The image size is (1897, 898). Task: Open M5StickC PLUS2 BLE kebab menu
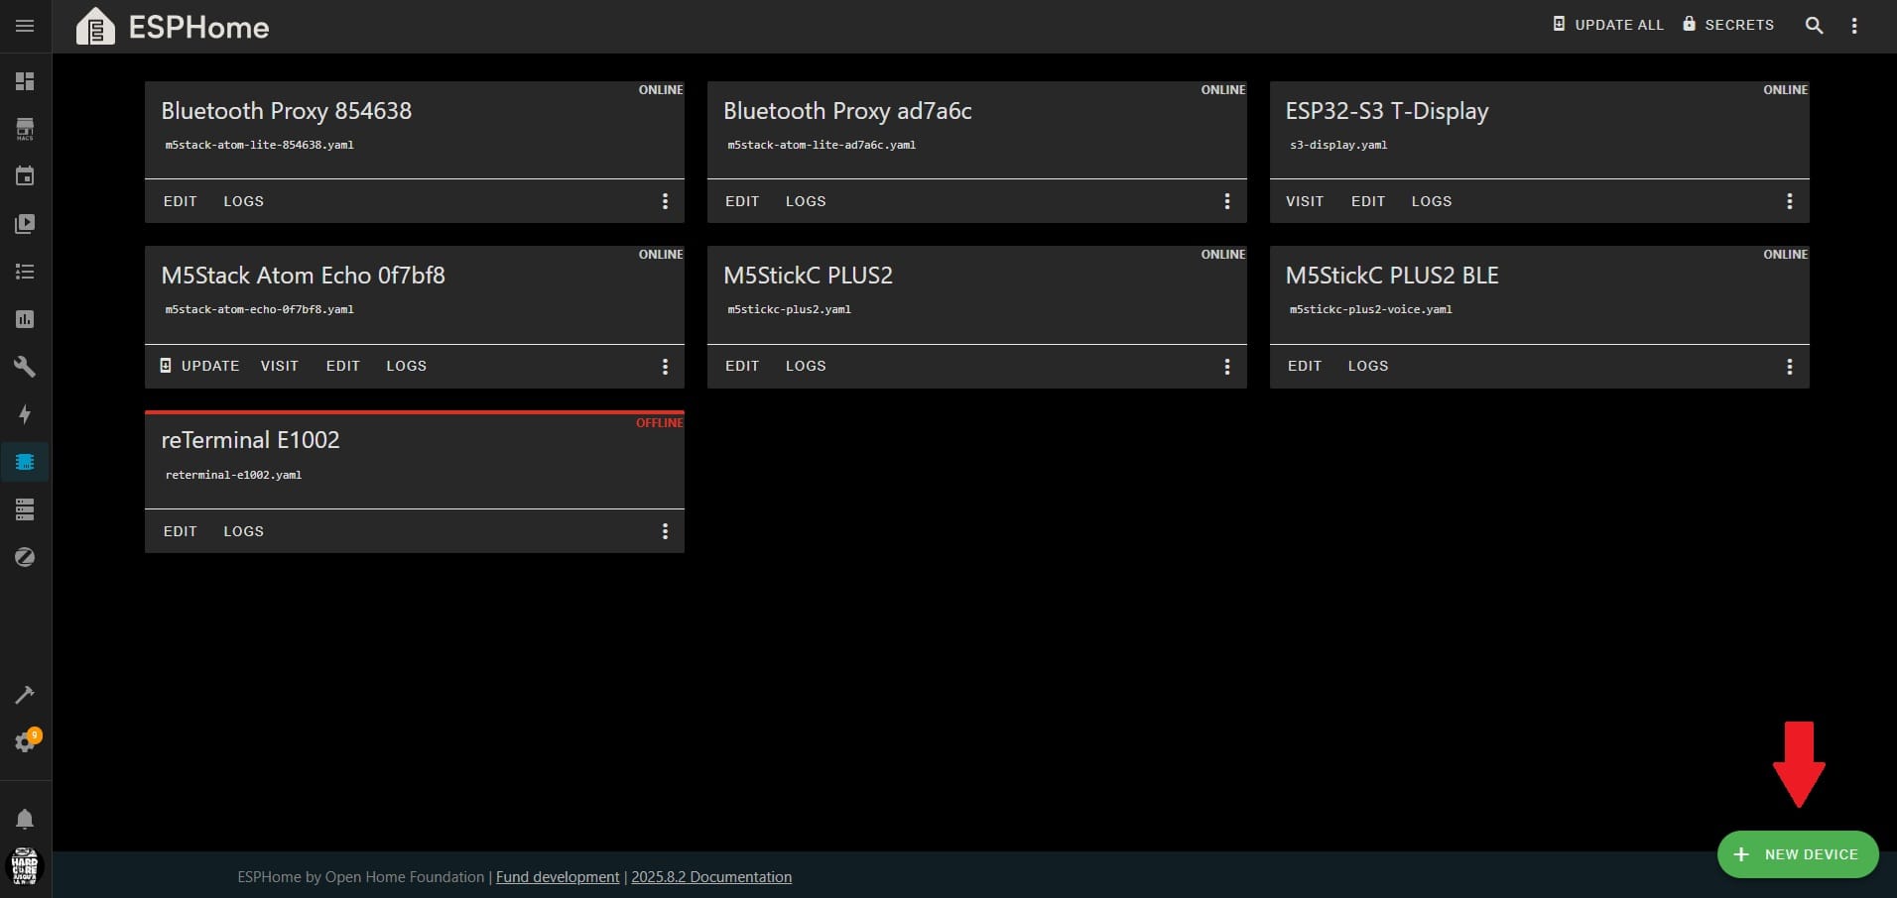(x=1790, y=367)
